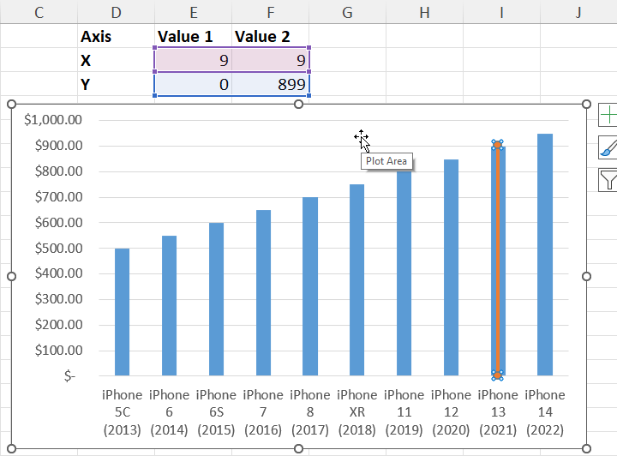Click the iPhone 13 (2021) category label
The height and width of the screenshot is (456, 617).
498,412
